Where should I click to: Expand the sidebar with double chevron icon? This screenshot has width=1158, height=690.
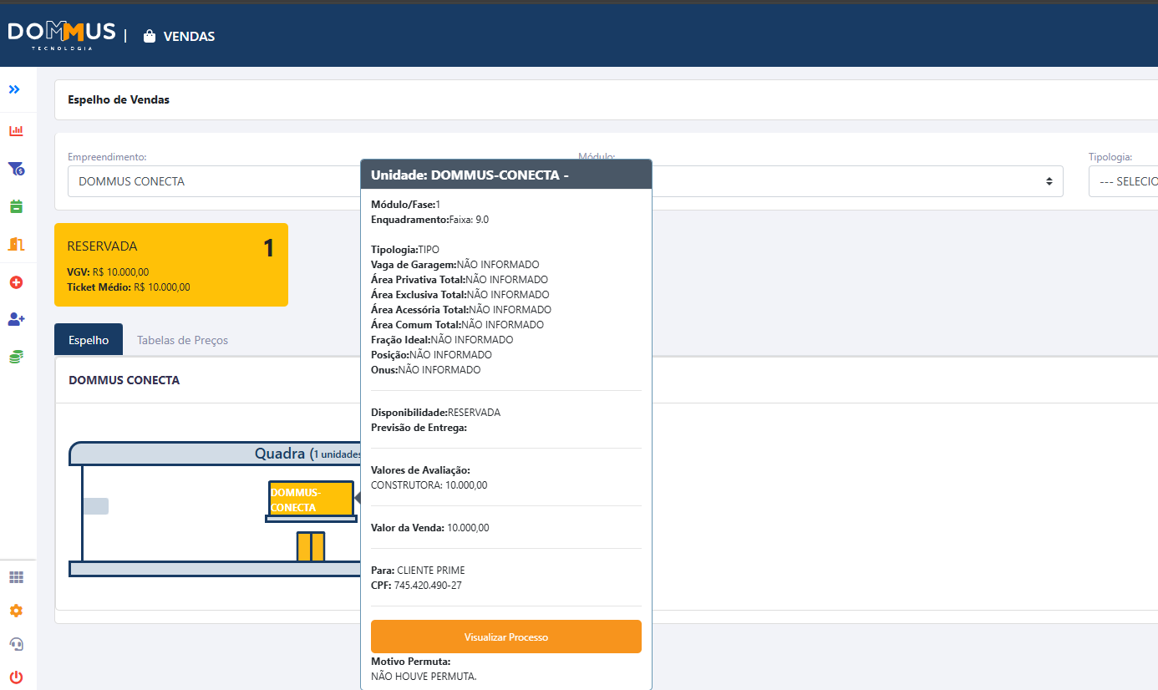pyautogui.click(x=14, y=89)
